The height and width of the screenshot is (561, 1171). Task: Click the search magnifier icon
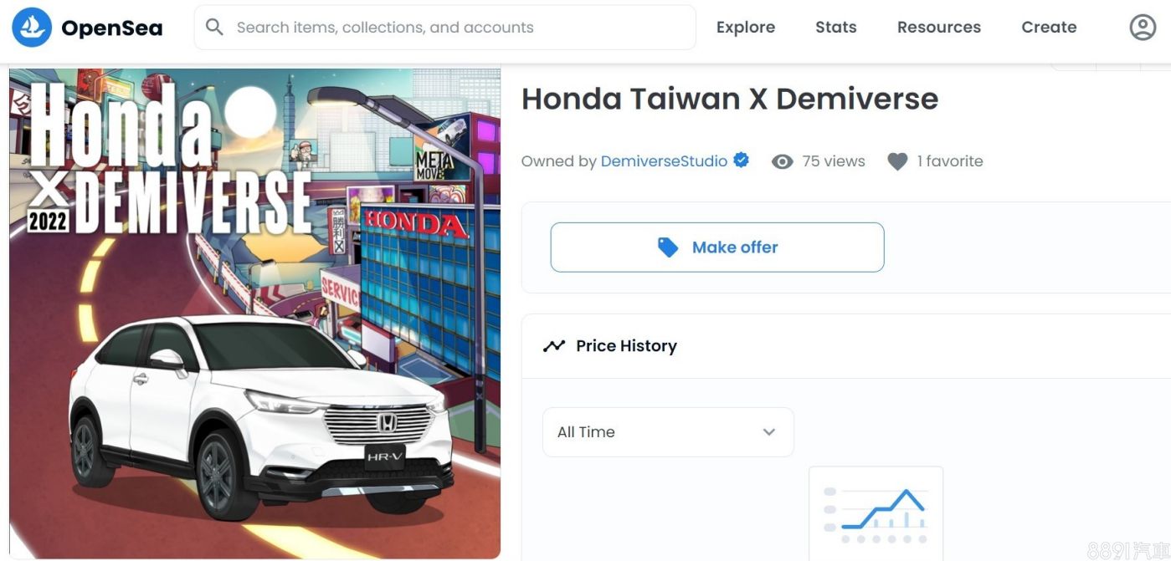pos(214,28)
